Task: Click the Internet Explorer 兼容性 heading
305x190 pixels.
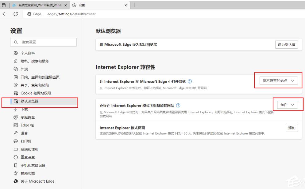Action: click(x=125, y=67)
